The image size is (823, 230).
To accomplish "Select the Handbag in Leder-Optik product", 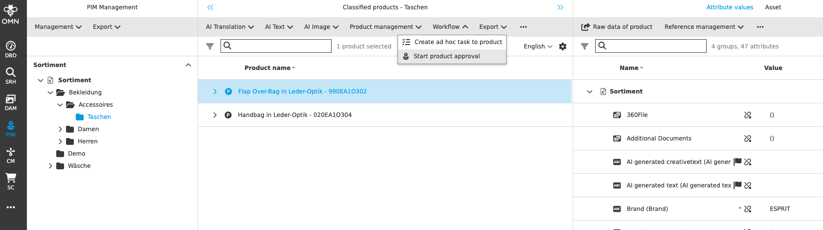I will pyautogui.click(x=294, y=115).
